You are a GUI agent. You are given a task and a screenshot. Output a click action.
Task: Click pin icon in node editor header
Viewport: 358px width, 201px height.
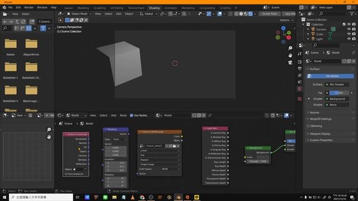point(210,116)
